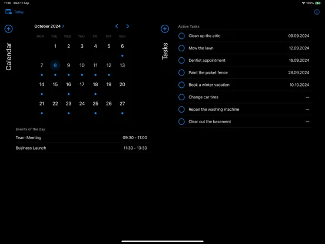Open Dentist appointment task title
Image resolution: width=325 pixels, height=244 pixels.
(x=207, y=60)
